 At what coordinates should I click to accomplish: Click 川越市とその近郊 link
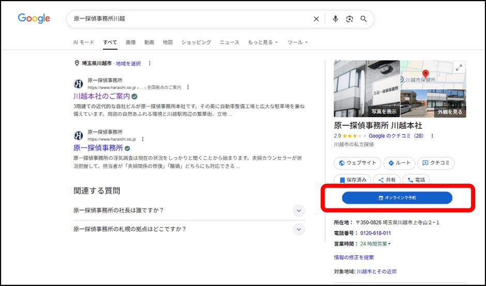tap(376, 272)
